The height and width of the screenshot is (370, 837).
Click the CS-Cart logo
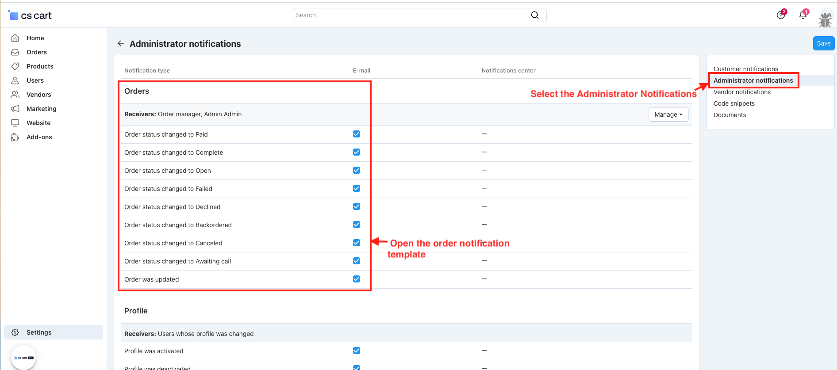(x=30, y=15)
